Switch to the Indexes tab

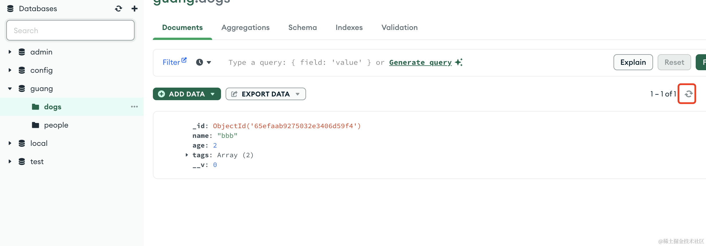(349, 27)
